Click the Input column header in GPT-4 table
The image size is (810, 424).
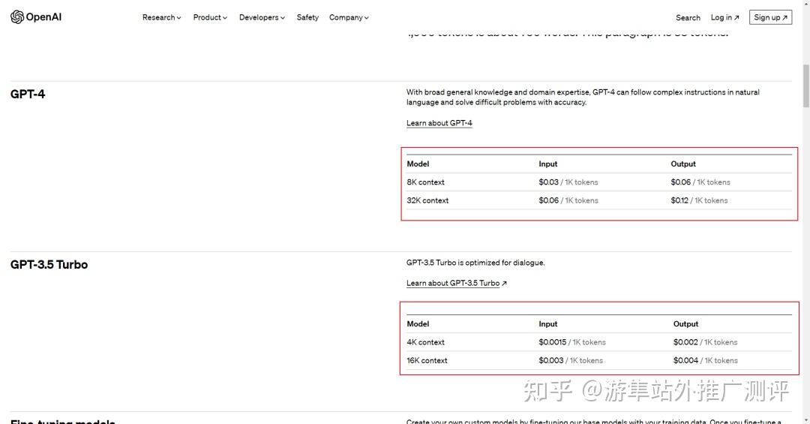(x=548, y=164)
